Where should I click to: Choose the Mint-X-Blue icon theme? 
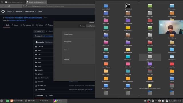click(x=106, y=35)
